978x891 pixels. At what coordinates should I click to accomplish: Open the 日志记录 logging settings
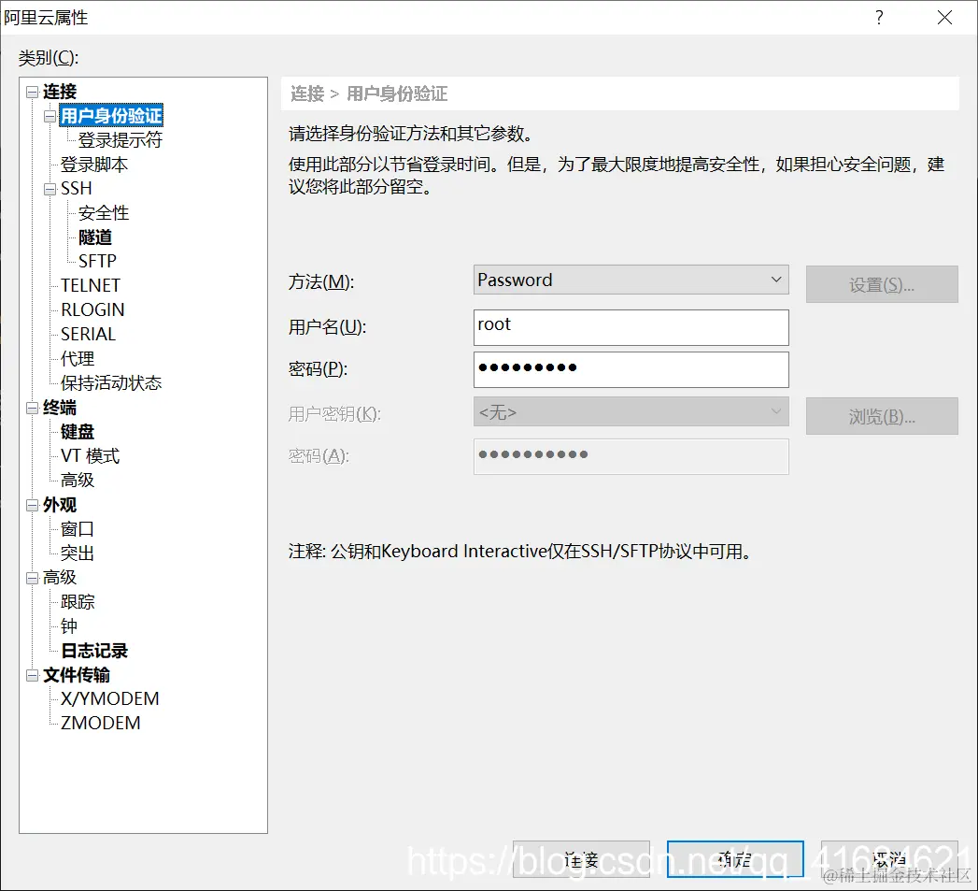92,650
